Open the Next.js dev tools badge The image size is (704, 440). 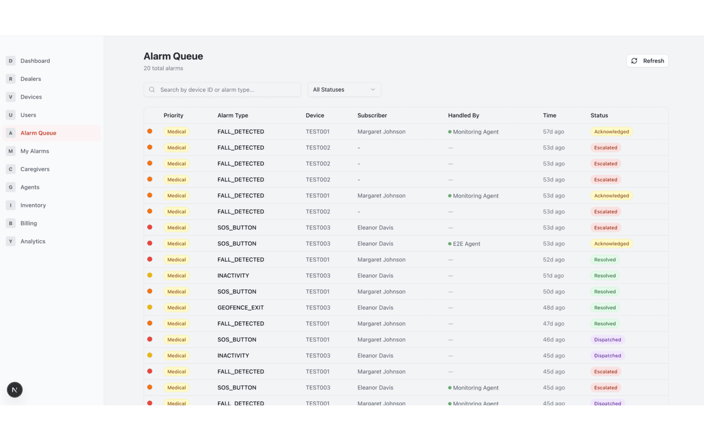point(15,390)
